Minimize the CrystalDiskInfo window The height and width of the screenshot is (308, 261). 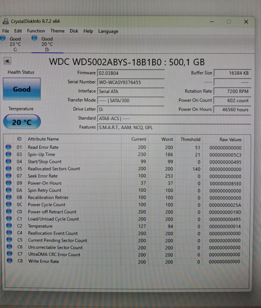212,21
